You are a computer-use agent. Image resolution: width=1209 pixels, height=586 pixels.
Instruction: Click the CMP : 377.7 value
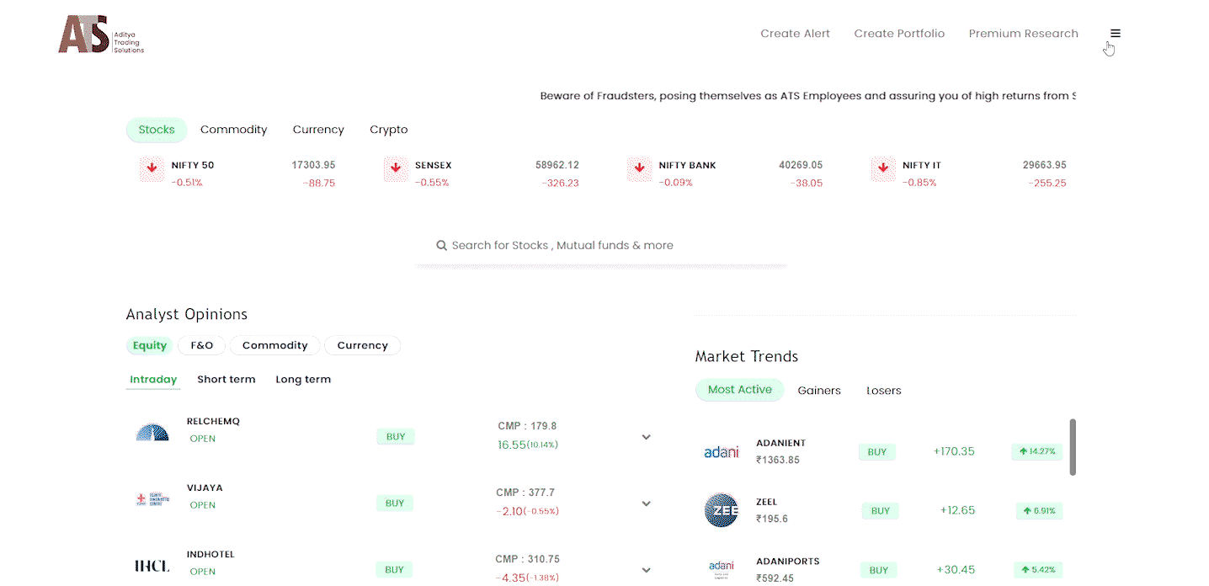[525, 493]
